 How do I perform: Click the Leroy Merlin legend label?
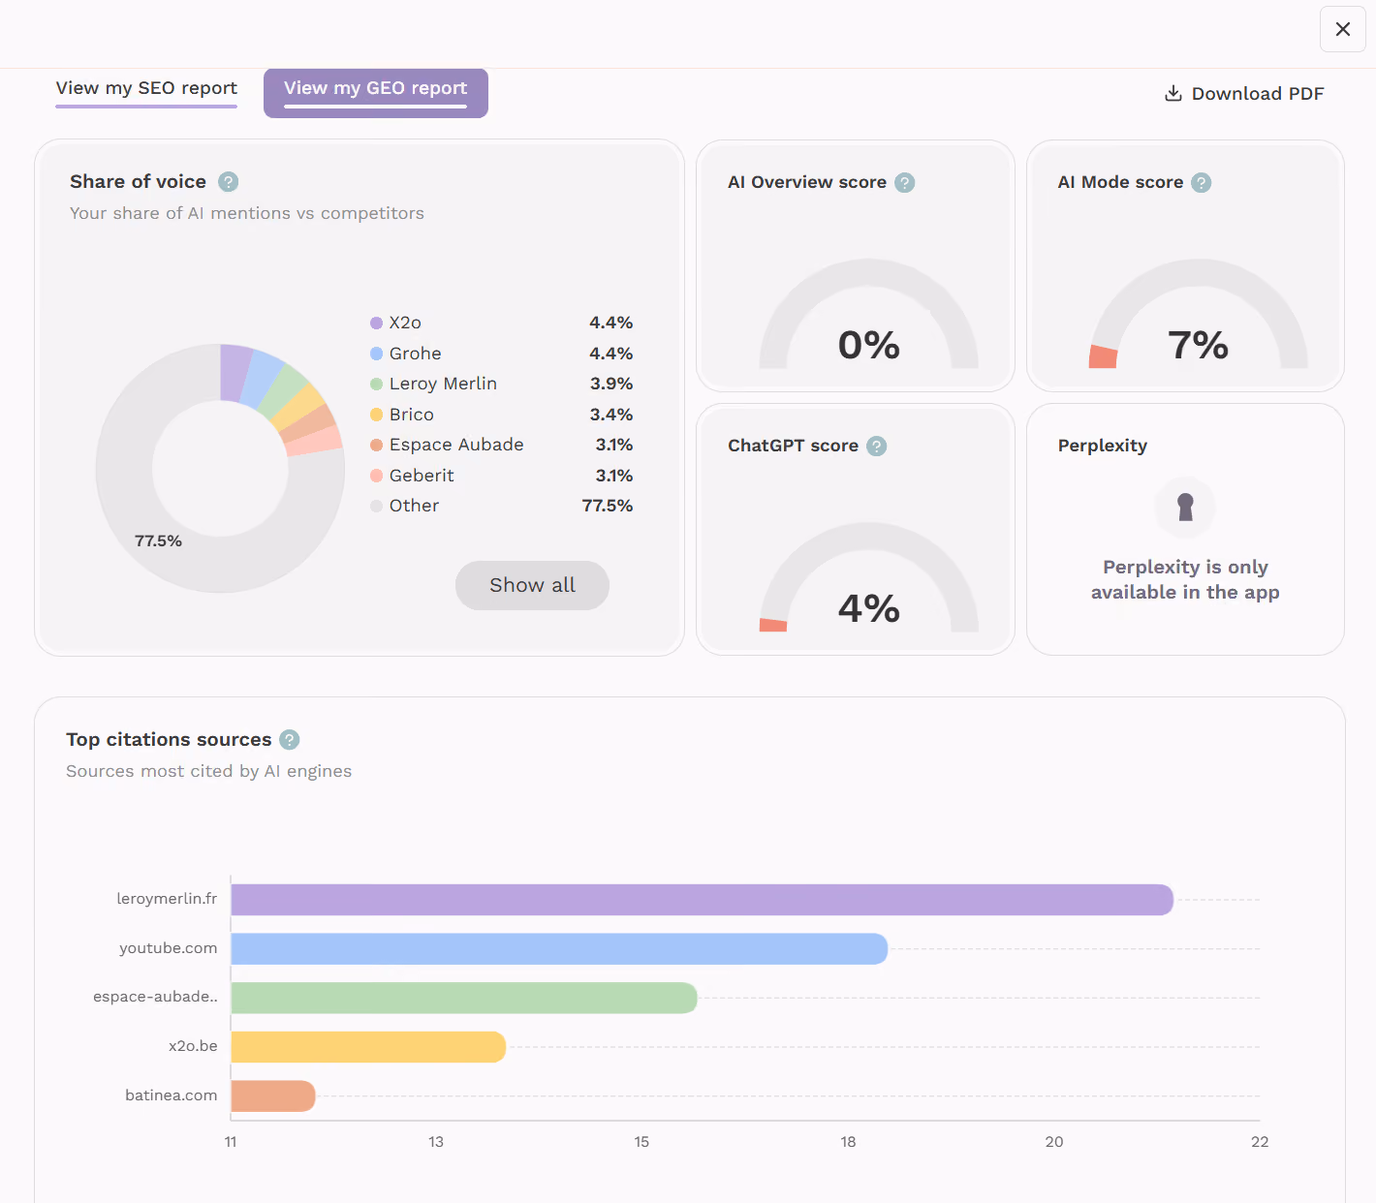click(443, 384)
